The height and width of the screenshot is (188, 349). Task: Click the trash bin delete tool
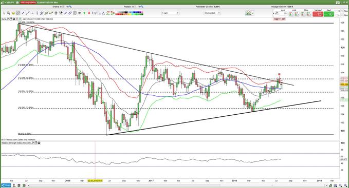tap(56, 13)
